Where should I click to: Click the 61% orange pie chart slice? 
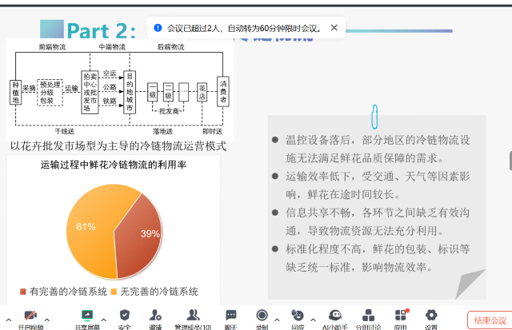point(88,232)
